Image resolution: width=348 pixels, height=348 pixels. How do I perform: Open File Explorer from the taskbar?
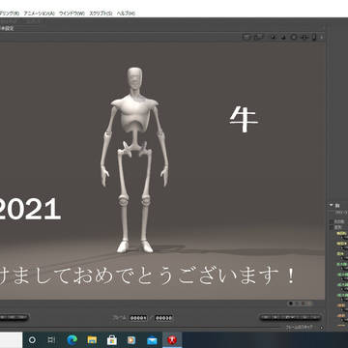[x=92, y=340]
